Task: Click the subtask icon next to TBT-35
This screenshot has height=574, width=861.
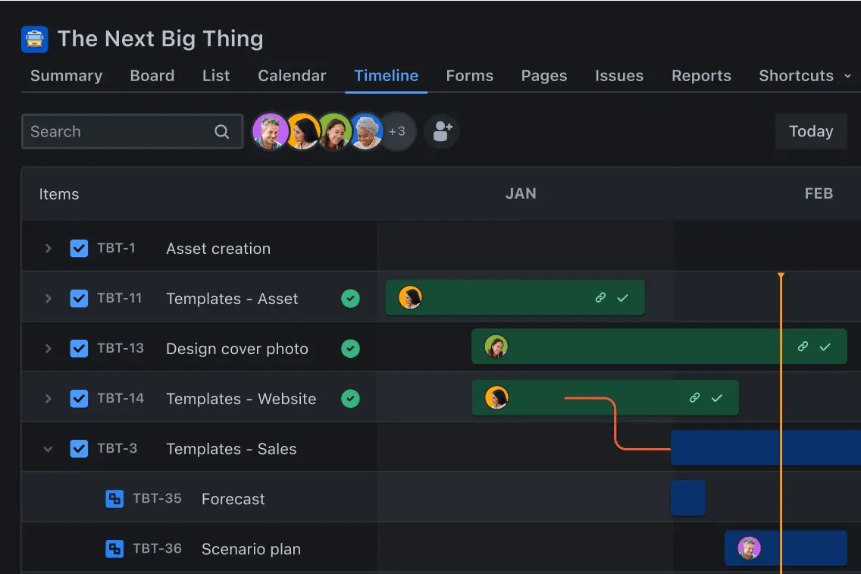Action: coord(114,498)
